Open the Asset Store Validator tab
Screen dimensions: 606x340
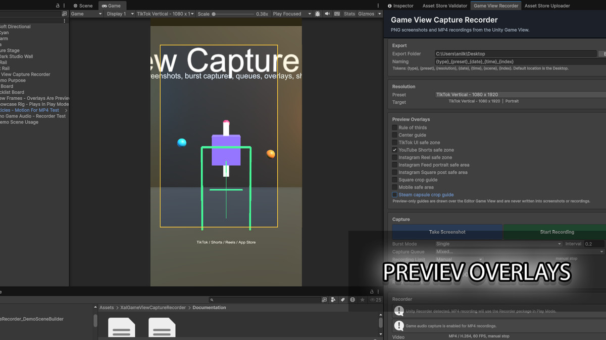point(444,6)
